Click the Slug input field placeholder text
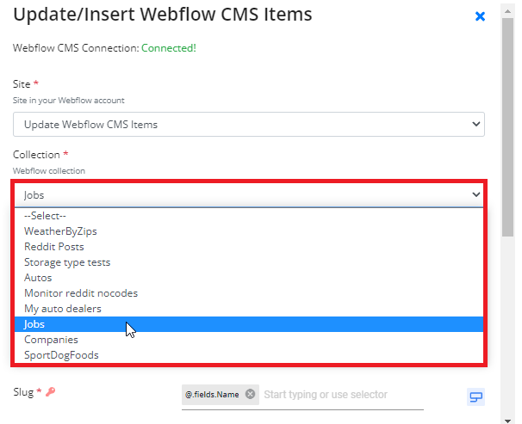The width and height of the screenshot is (522, 424). tap(326, 395)
